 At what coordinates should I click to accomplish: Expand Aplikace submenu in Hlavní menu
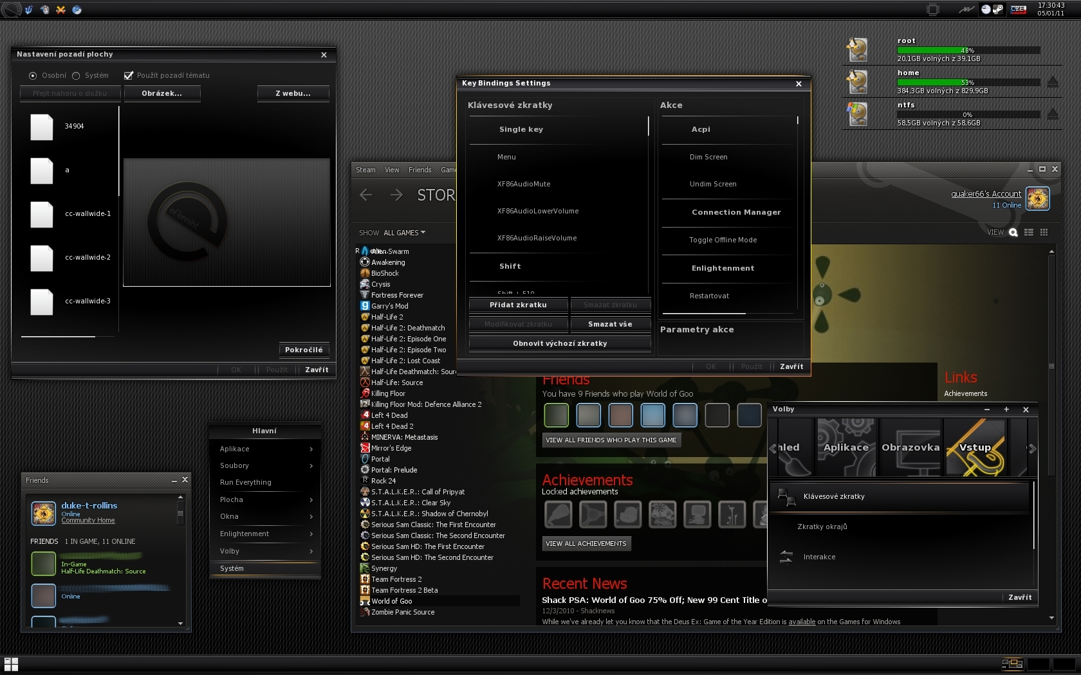[265, 449]
